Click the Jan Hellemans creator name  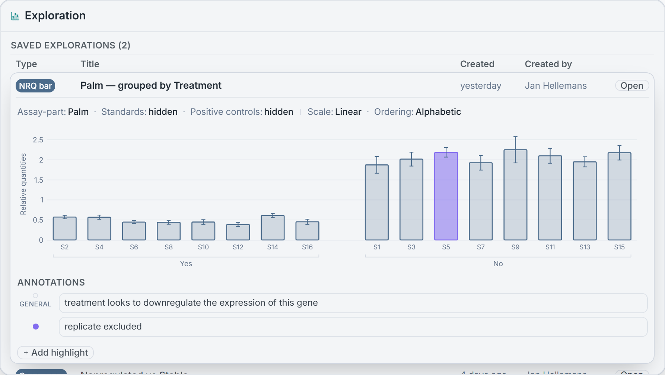coord(556,86)
